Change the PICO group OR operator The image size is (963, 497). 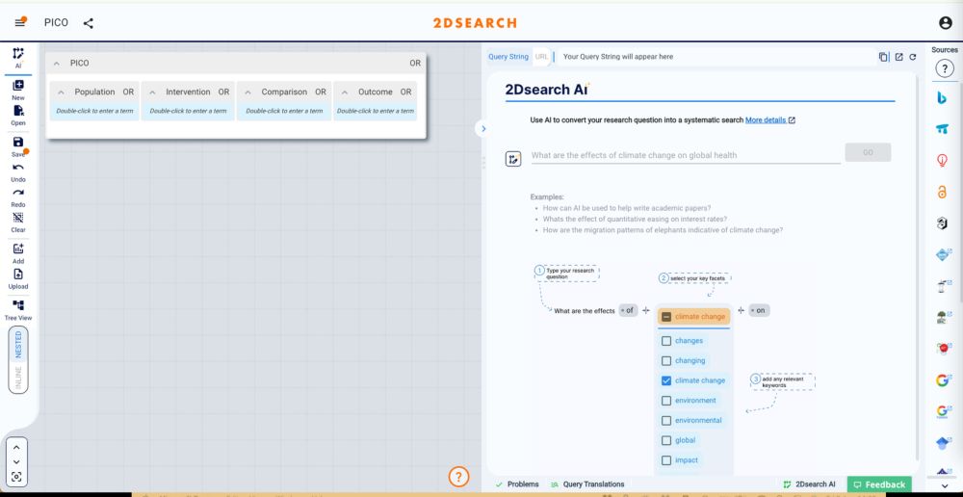[x=415, y=64]
